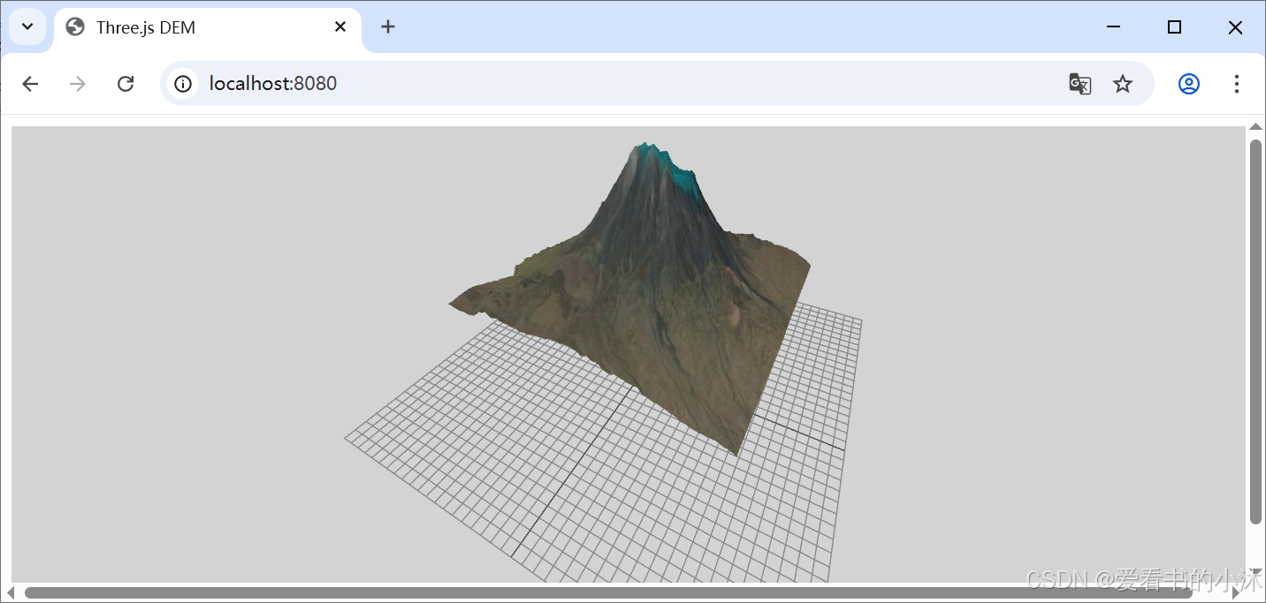Click the vertical scrollbar thumb

(x=1255, y=332)
